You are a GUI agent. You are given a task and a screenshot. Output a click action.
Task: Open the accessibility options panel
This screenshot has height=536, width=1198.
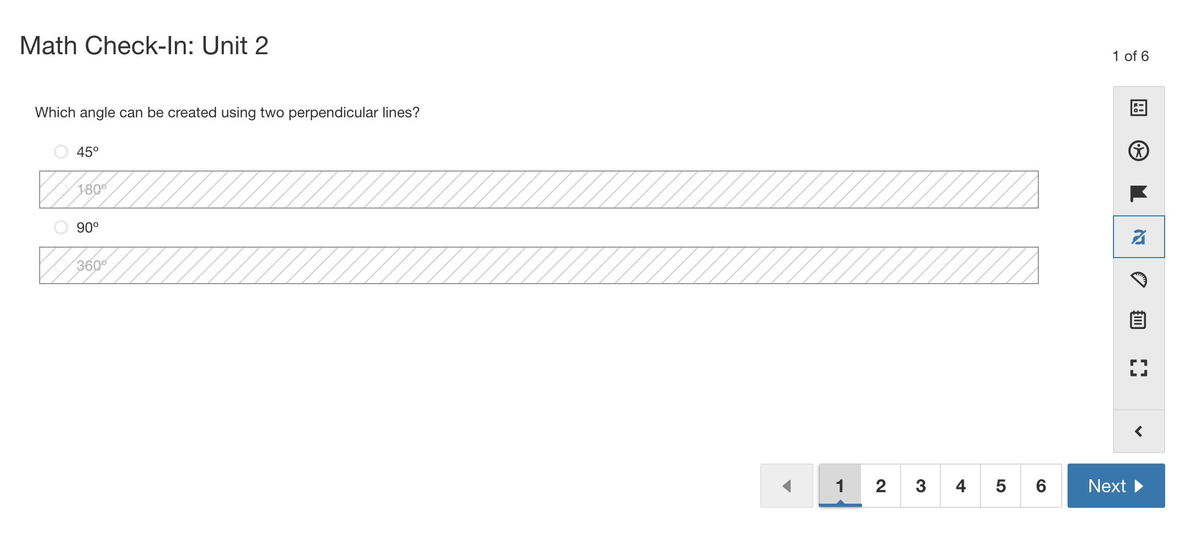pos(1138,151)
